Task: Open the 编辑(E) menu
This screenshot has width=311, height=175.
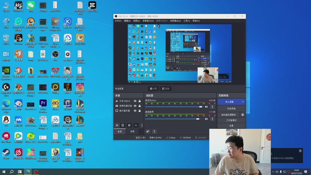Action: click(127, 21)
